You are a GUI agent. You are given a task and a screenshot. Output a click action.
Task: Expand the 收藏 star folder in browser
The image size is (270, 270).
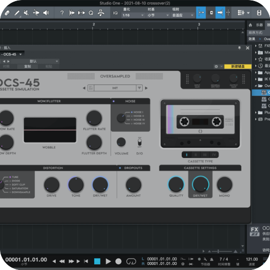(x=256, y=59)
